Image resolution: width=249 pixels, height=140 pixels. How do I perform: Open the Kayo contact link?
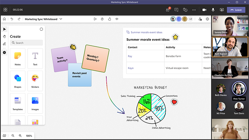tap(131, 68)
